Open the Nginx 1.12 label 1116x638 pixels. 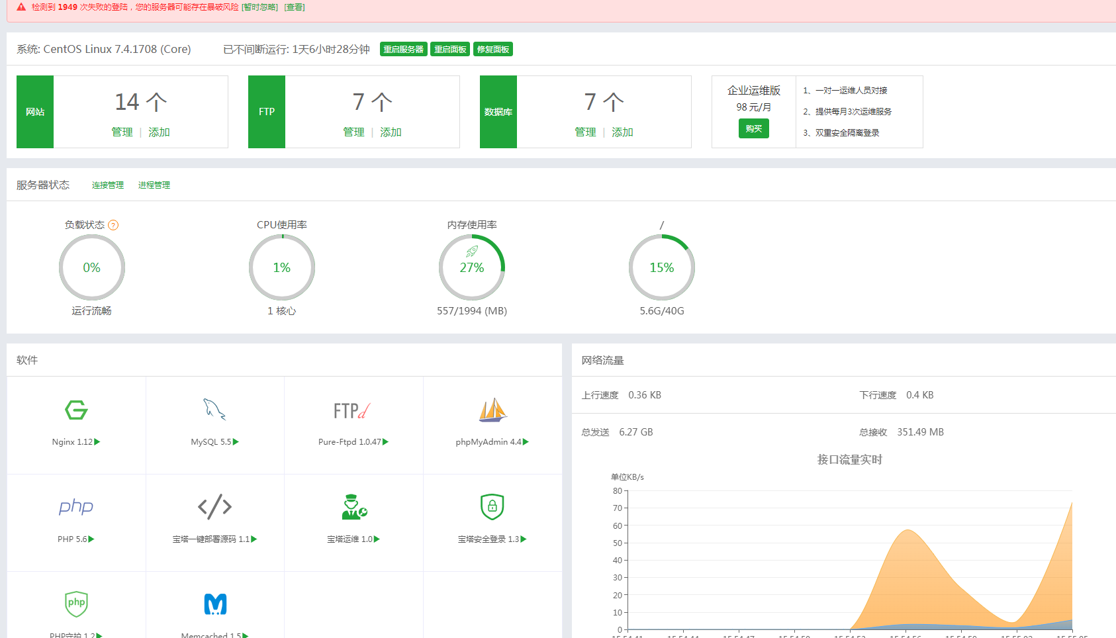[x=72, y=442]
